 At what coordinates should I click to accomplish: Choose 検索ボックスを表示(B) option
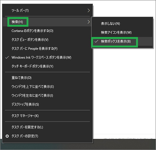pos(122,41)
